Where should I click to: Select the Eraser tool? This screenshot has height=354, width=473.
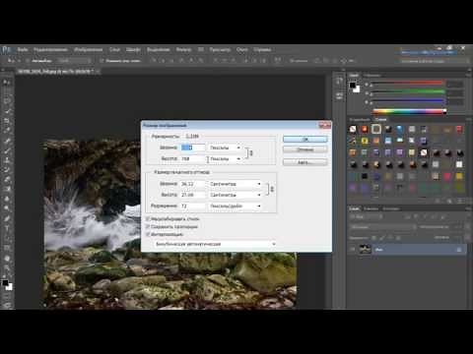[7, 180]
